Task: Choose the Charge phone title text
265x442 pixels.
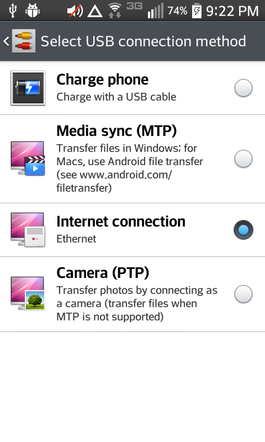Action: (102, 80)
